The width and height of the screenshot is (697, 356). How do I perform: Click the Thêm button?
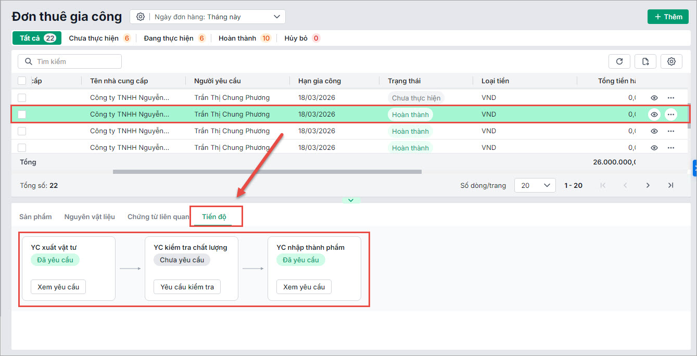pos(668,17)
